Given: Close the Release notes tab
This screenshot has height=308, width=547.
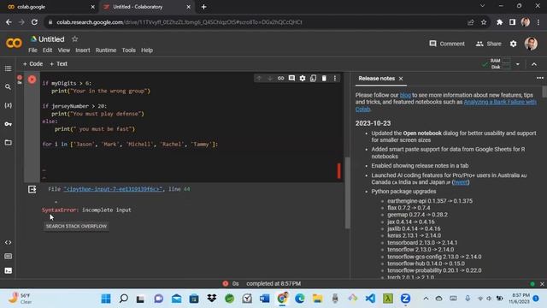Looking at the screenshot, I should [401, 79].
